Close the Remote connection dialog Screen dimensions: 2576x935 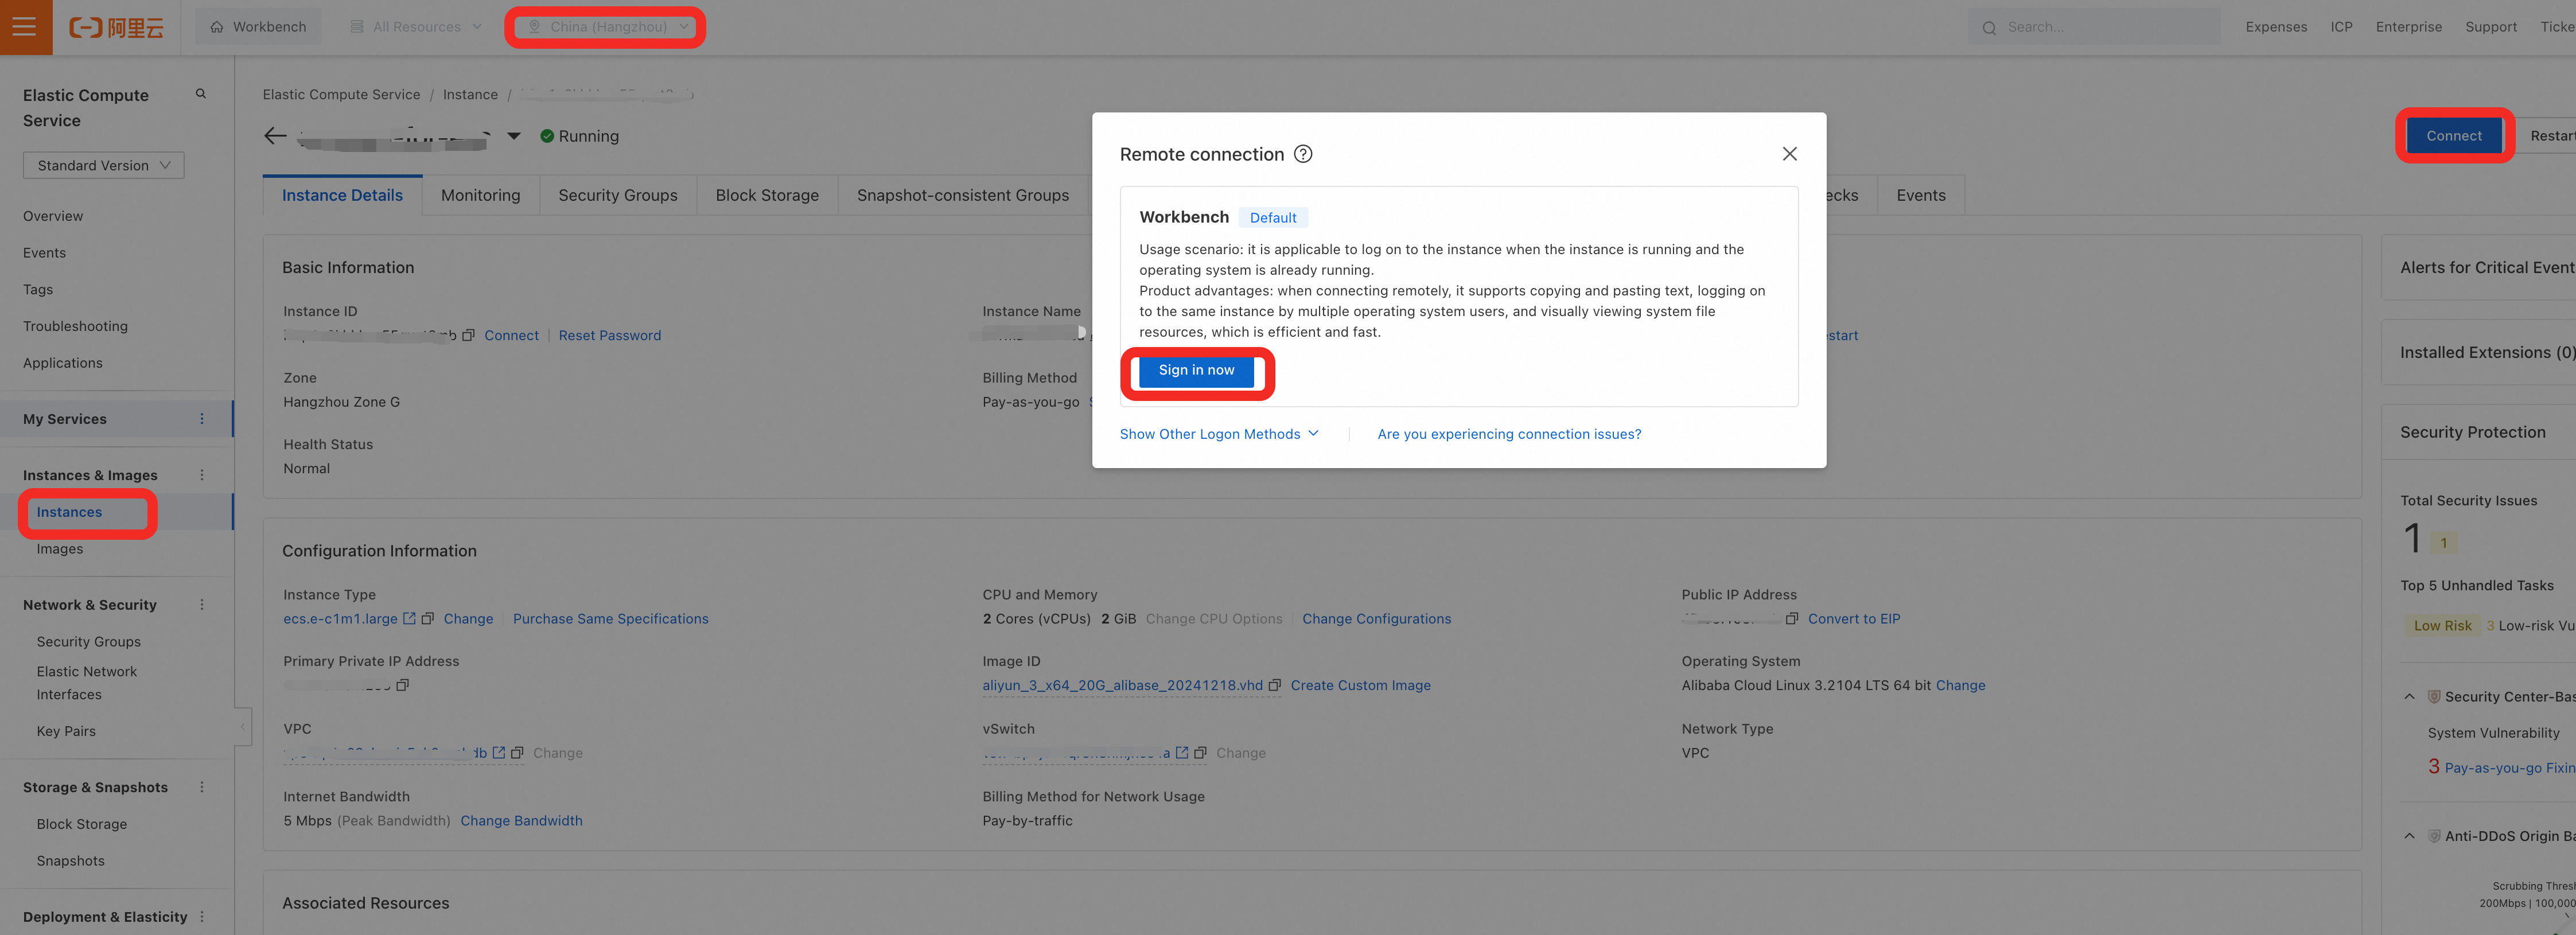click(x=1789, y=154)
